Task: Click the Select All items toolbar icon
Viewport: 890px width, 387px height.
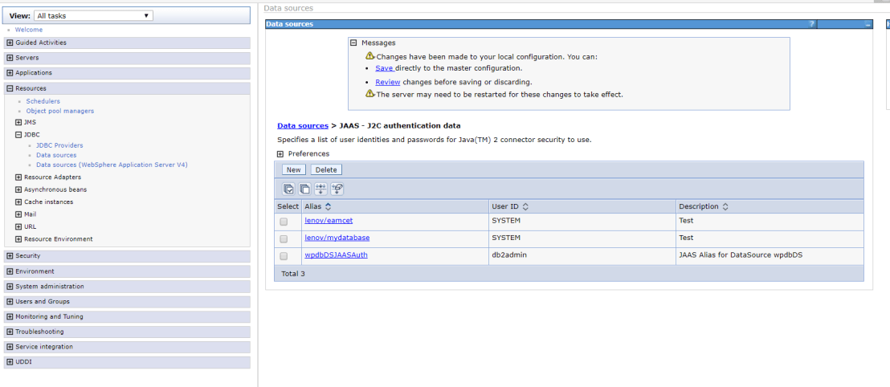Action: pos(288,189)
